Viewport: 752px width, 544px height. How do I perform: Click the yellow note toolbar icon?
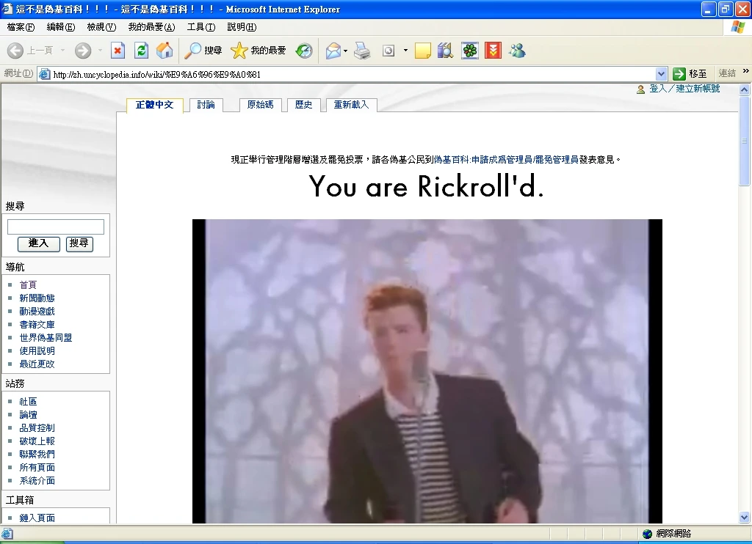pyautogui.click(x=422, y=51)
